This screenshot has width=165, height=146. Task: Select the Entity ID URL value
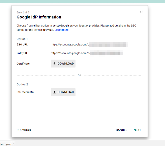(87, 53)
